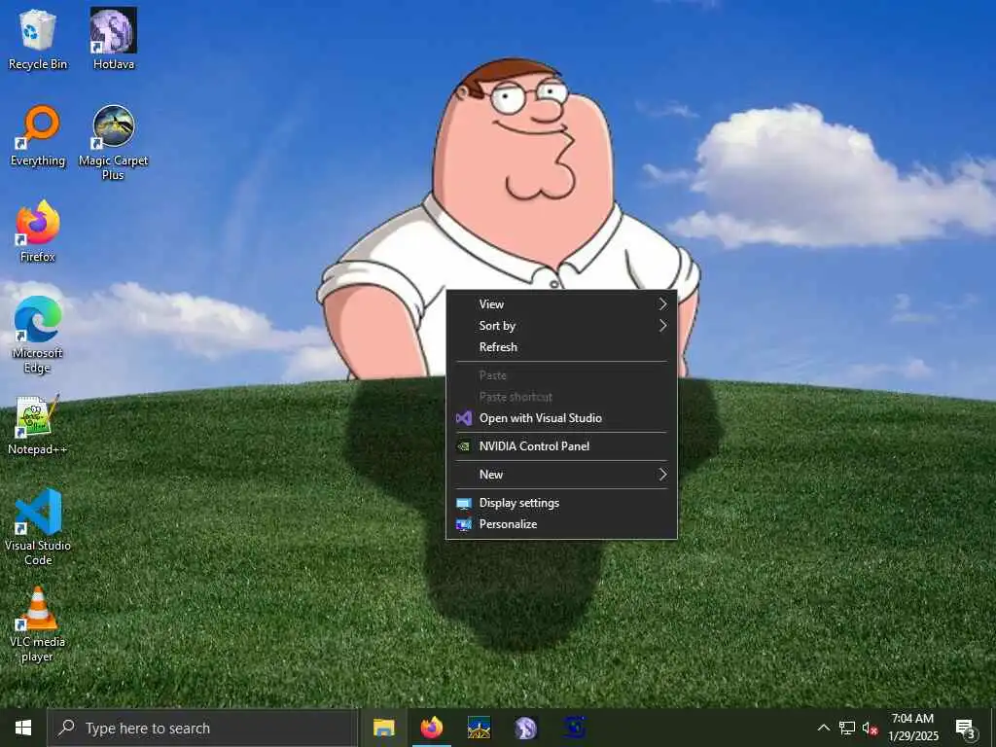Open Display settings from context menu

(x=561, y=503)
